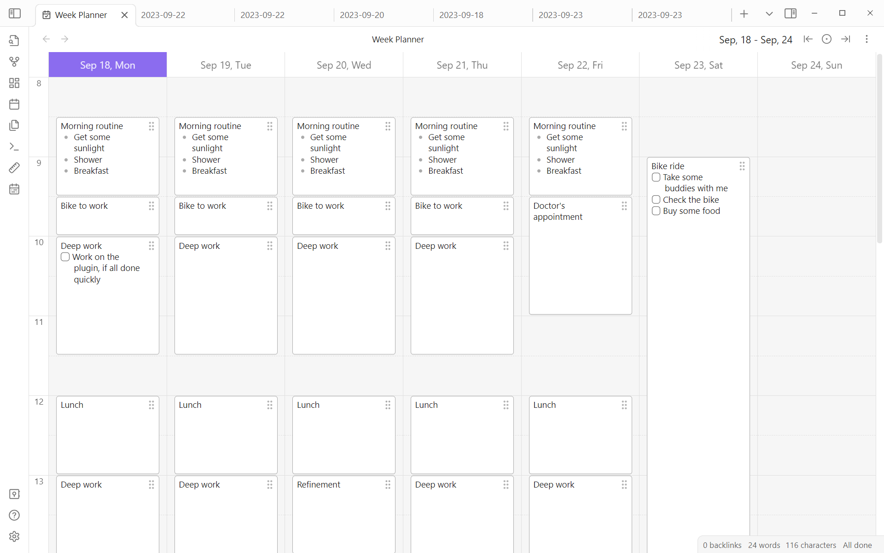Expand the tab list dropdown arrow
This screenshot has height=553, width=884.
769,14
